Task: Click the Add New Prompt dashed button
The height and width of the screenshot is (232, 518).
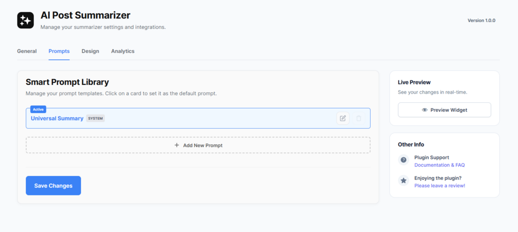Action: (x=198, y=145)
